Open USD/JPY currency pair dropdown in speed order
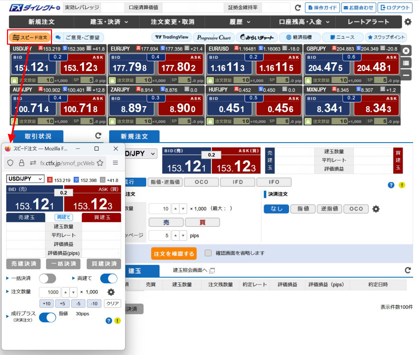The height and width of the screenshot is (355, 419). point(25,179)
